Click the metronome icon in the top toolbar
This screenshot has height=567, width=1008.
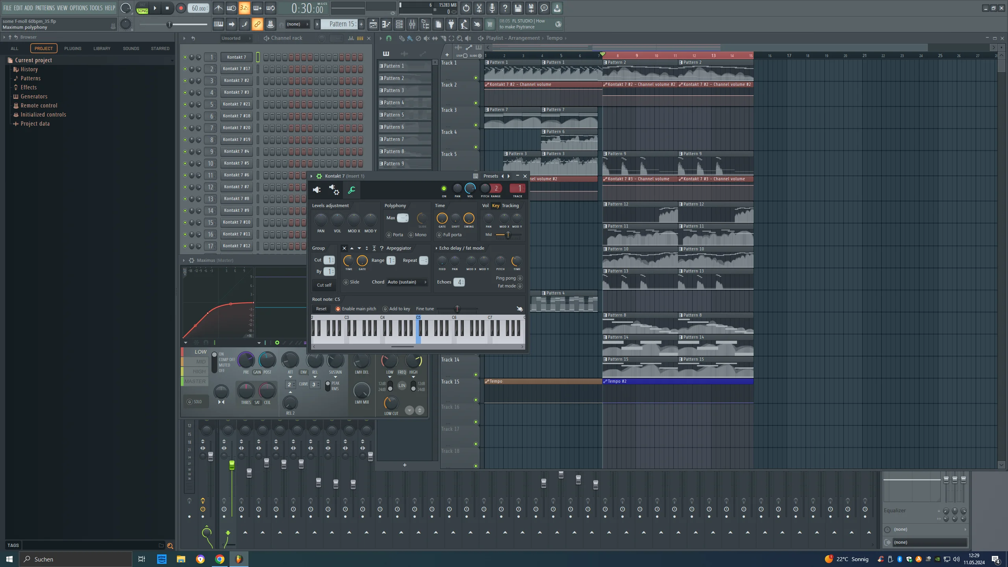click(x=219, y=8)
